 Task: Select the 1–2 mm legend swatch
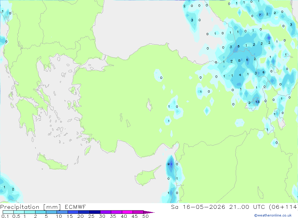[x=30, y=212]
